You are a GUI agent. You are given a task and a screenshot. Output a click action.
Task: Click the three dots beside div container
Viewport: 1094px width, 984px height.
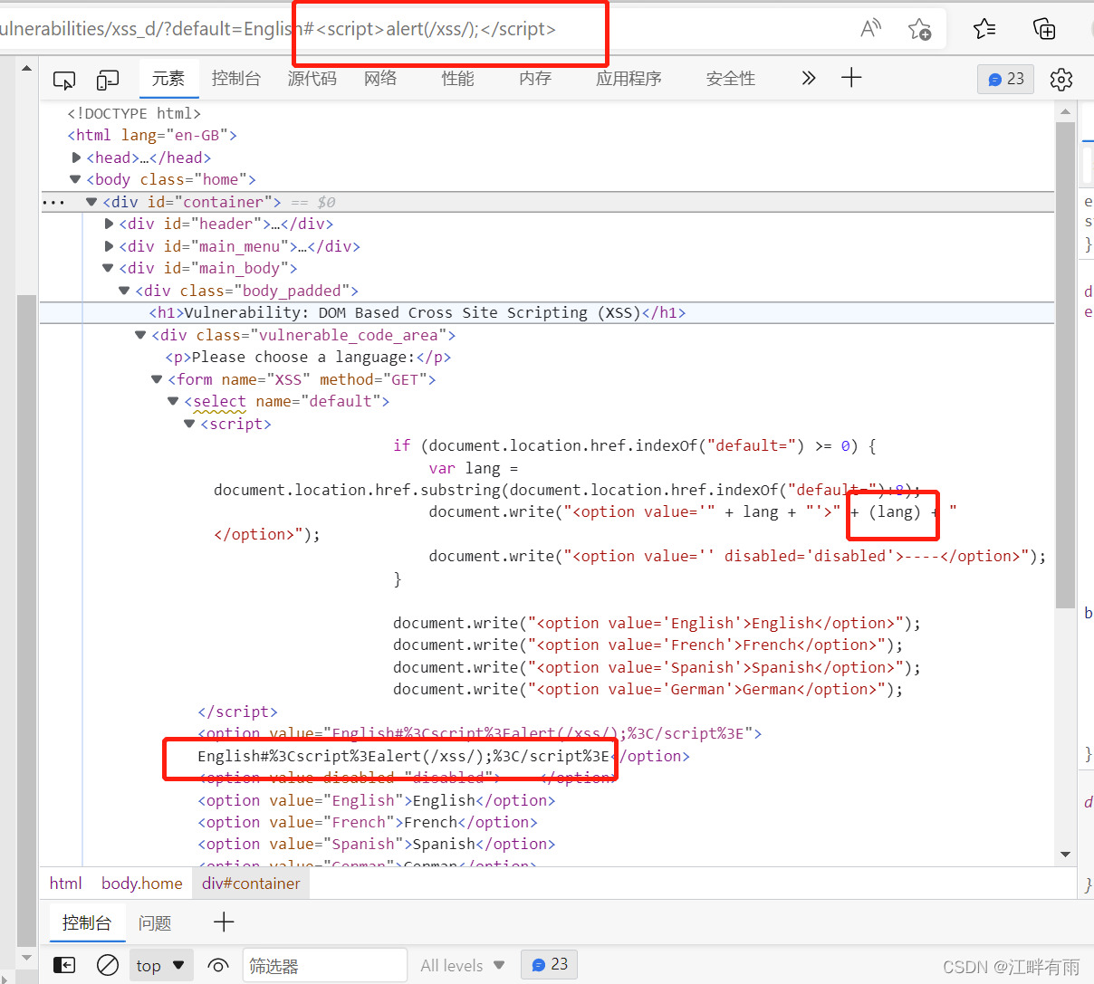pyautogui.click(x=53, y=202)
